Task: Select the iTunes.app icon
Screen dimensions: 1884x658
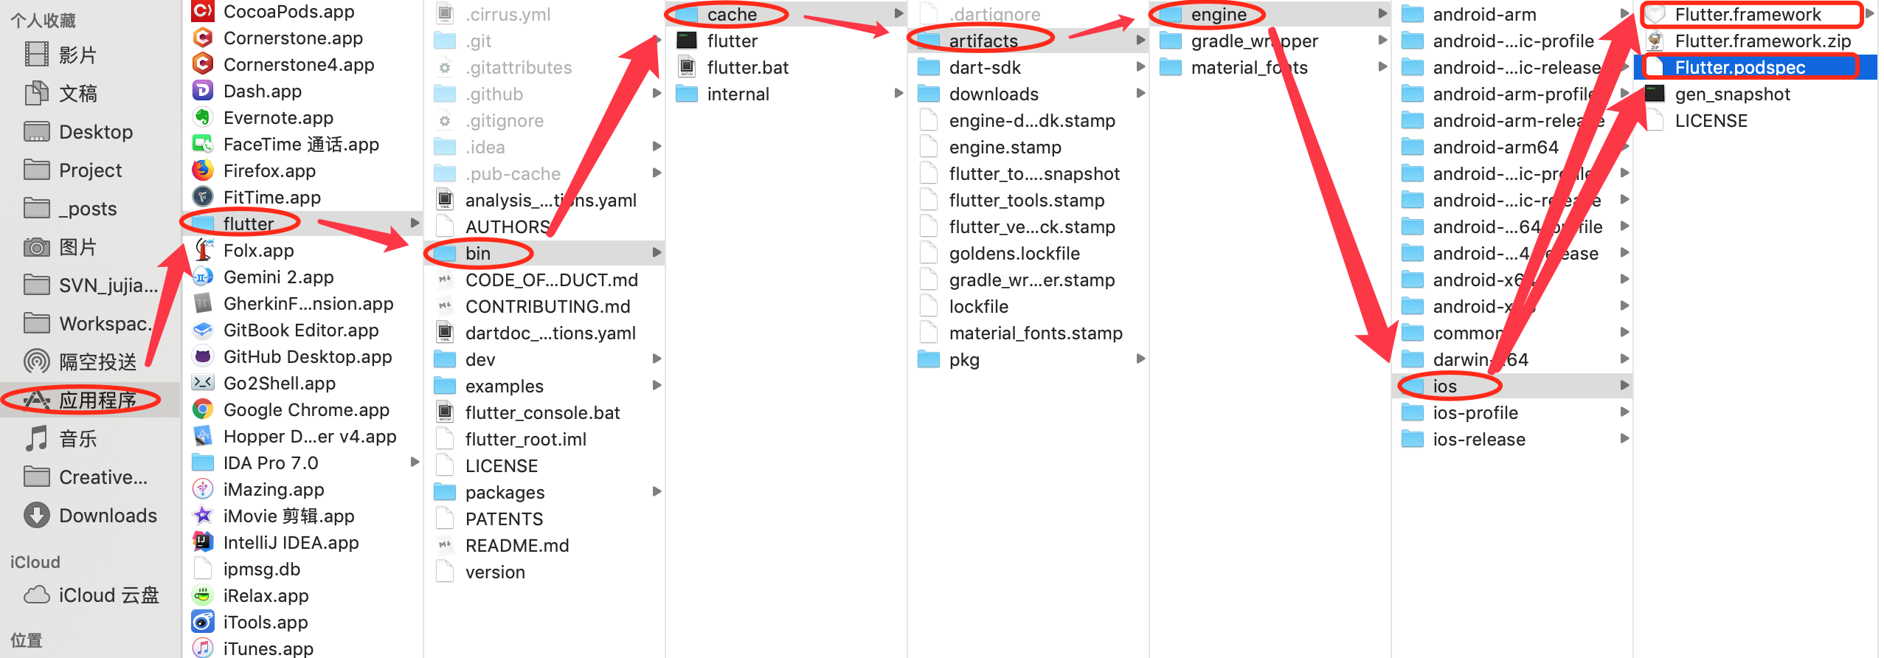Action: point(203,648)
